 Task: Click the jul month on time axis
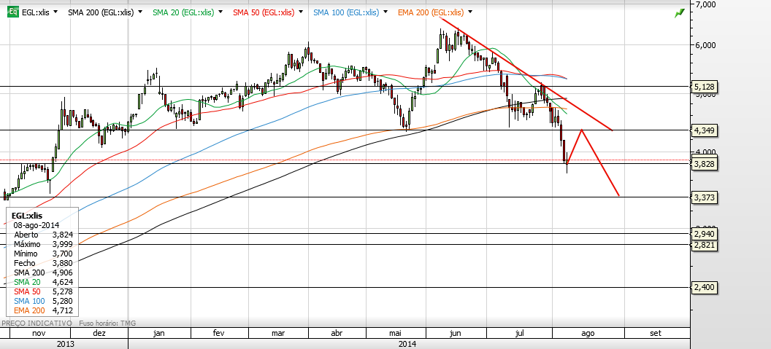pos(519,333)
